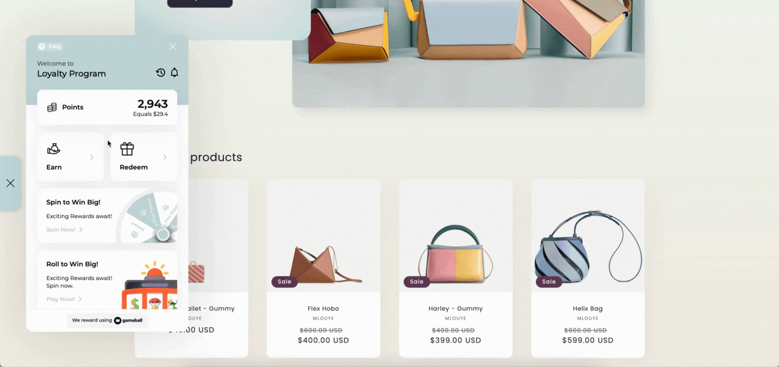
Task: Click the Sale badge on Helix Bag
Action: pos(549,282)
